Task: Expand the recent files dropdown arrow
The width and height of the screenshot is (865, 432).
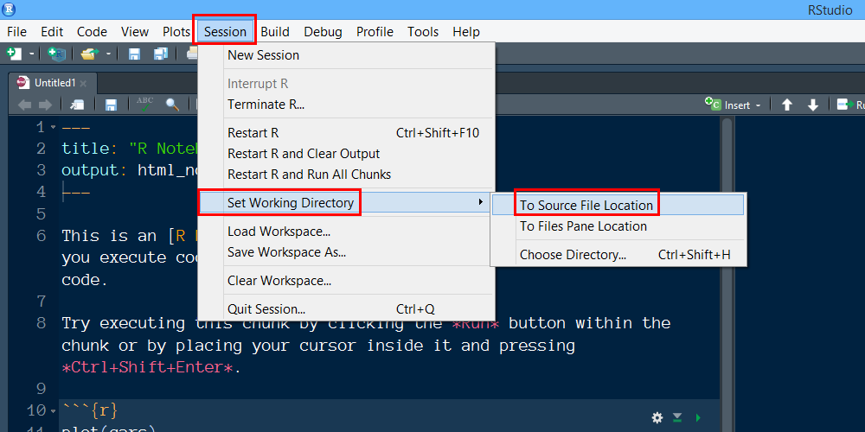Action: click(109, 54)
